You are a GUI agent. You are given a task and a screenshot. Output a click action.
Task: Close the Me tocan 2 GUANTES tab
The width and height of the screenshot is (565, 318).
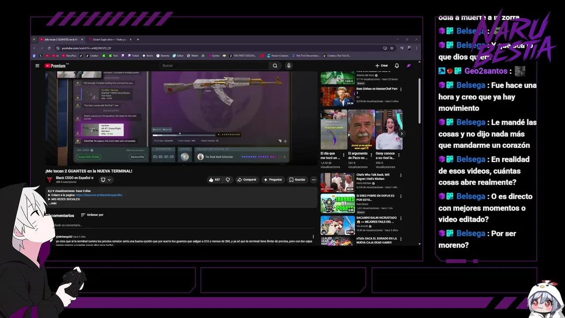[x=81, y=39]
